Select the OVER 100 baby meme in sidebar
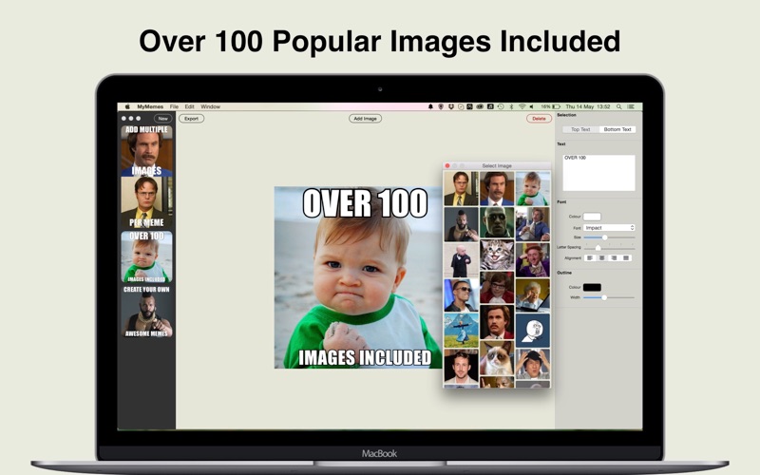This screenshot has width=760, height=475. 146,256
